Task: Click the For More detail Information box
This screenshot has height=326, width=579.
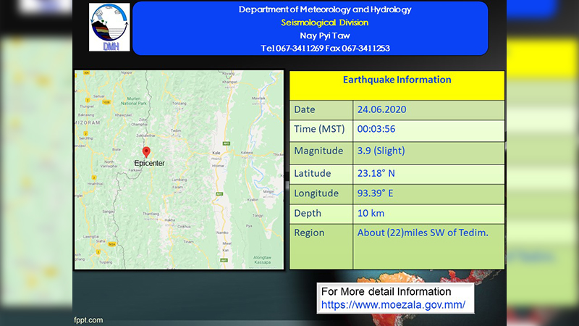Action: 395,298
